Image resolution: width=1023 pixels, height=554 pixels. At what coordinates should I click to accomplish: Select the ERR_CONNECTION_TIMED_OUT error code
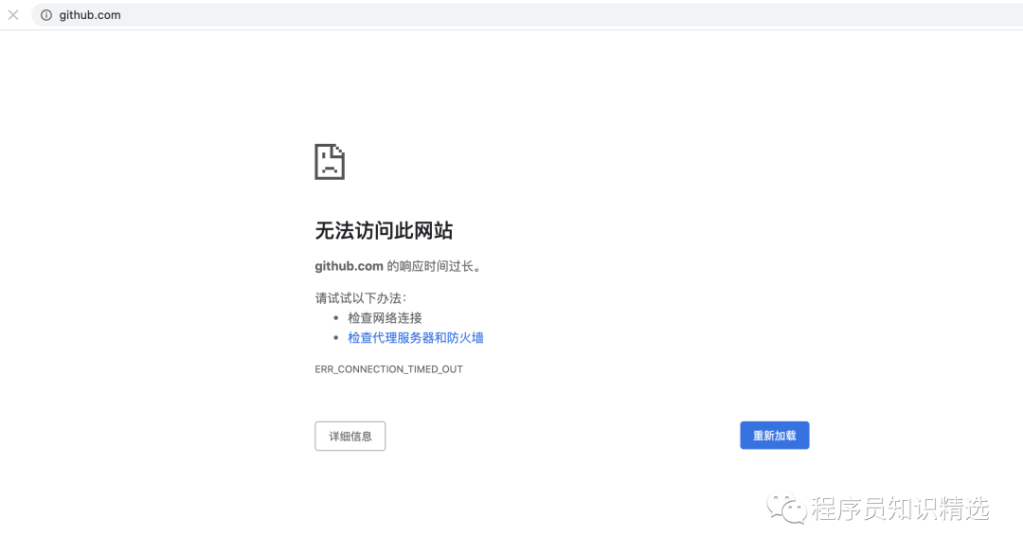click(x=389, y=369)
